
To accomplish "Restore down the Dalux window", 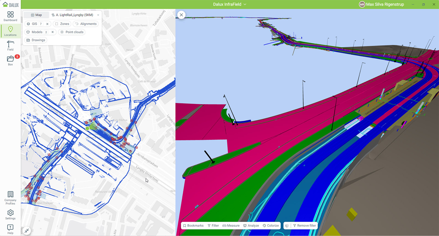I will click(x=423, y=4).
